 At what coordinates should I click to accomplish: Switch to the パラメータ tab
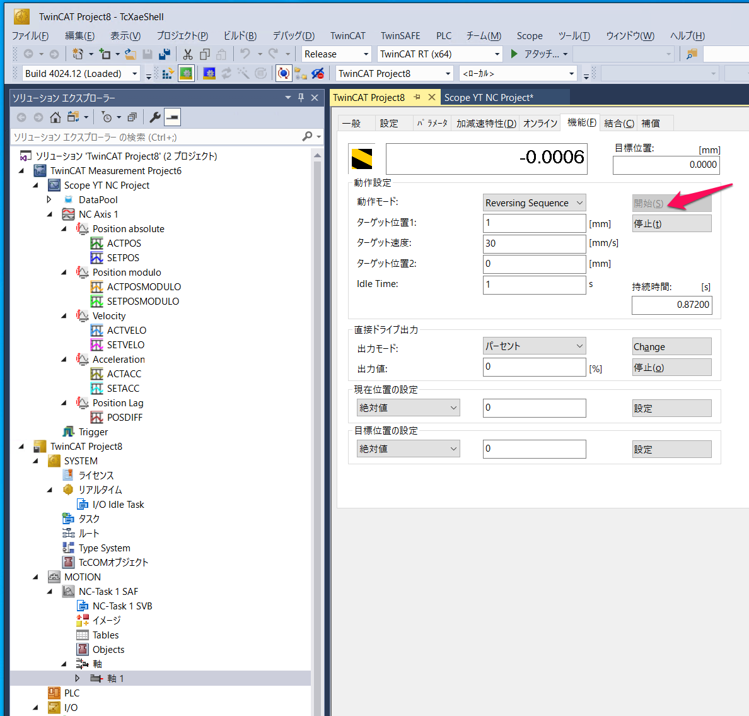click(x=432, y=123)
